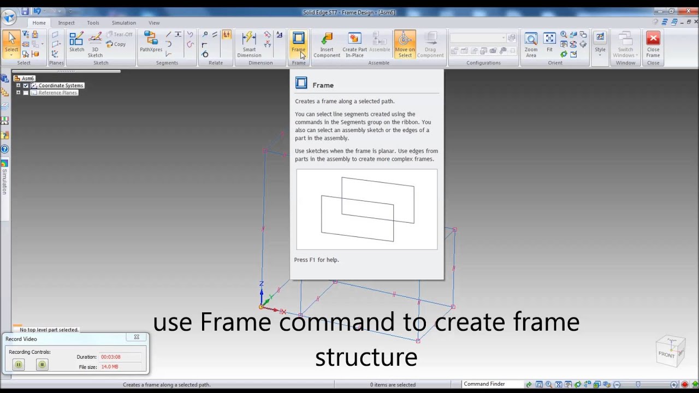The image size is (699, 393).
Task: Switch to the Inspect tab
Action: pyautogui.click(x=67, y=23)
